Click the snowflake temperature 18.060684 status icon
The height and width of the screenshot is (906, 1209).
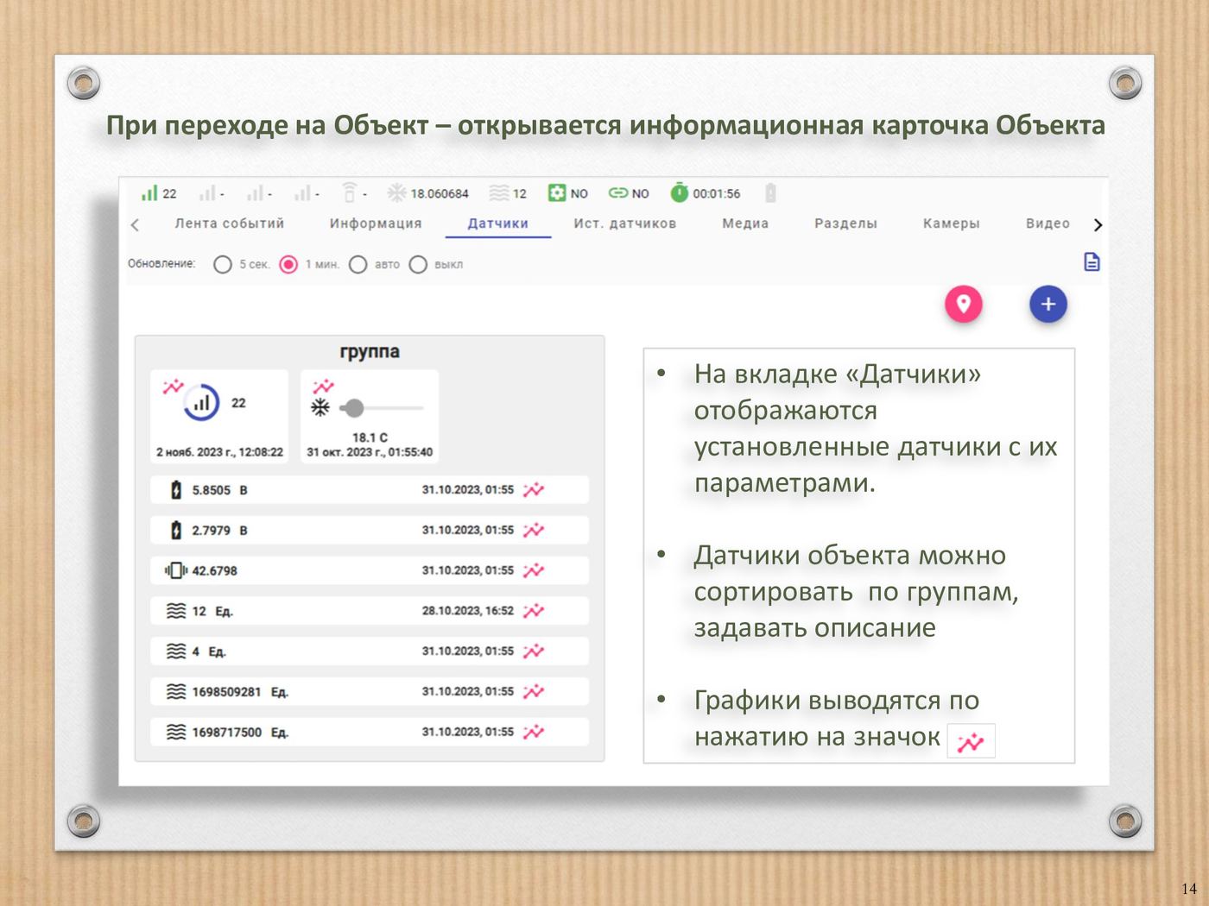pos(396,192)
